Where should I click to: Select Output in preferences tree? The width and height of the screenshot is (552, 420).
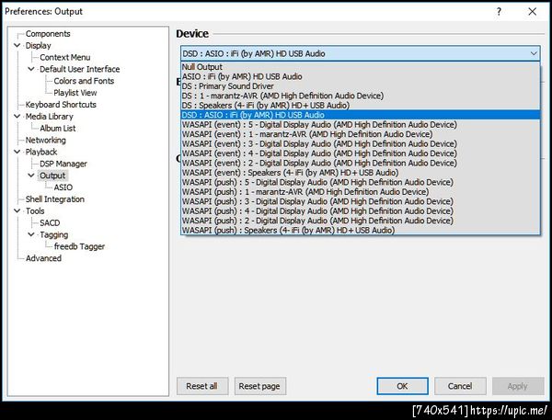click(x=52, y=176)
